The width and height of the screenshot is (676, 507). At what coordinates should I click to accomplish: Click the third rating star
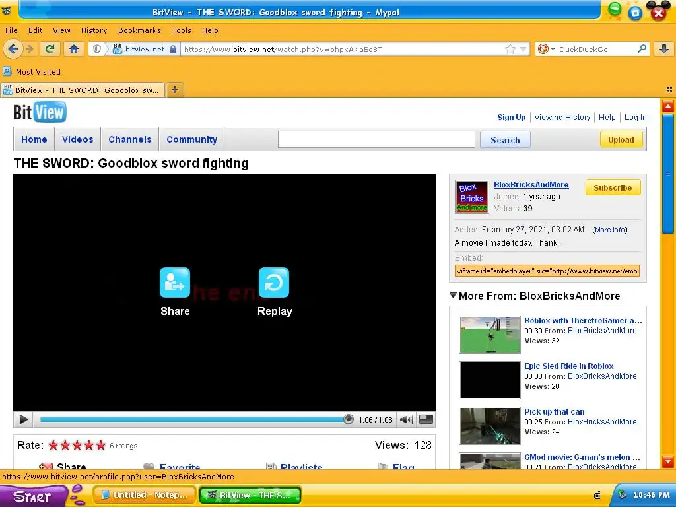click(x=77, y=446)
